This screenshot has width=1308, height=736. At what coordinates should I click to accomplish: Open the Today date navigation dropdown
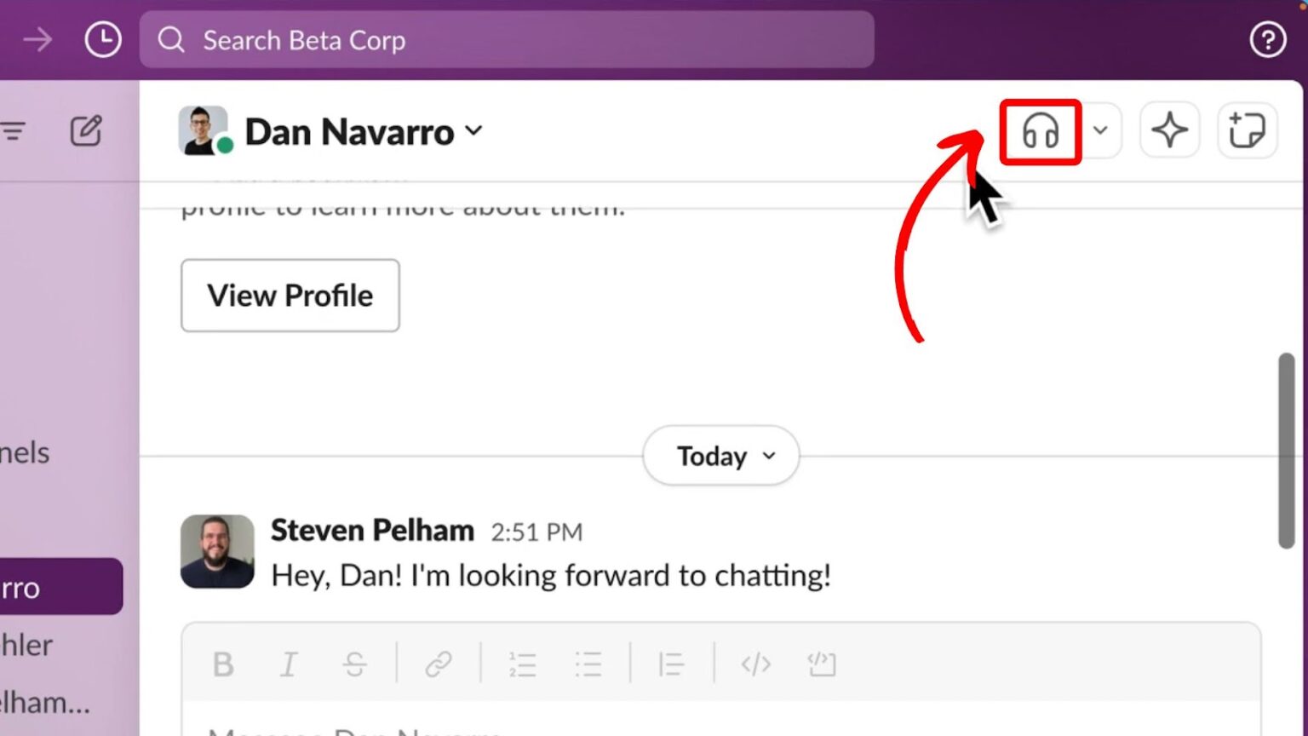click(x=720, y=456)
